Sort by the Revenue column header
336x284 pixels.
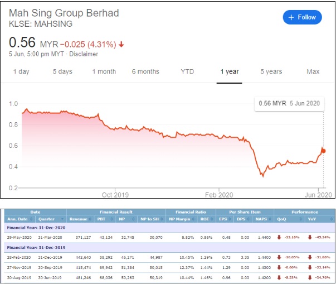79,219
